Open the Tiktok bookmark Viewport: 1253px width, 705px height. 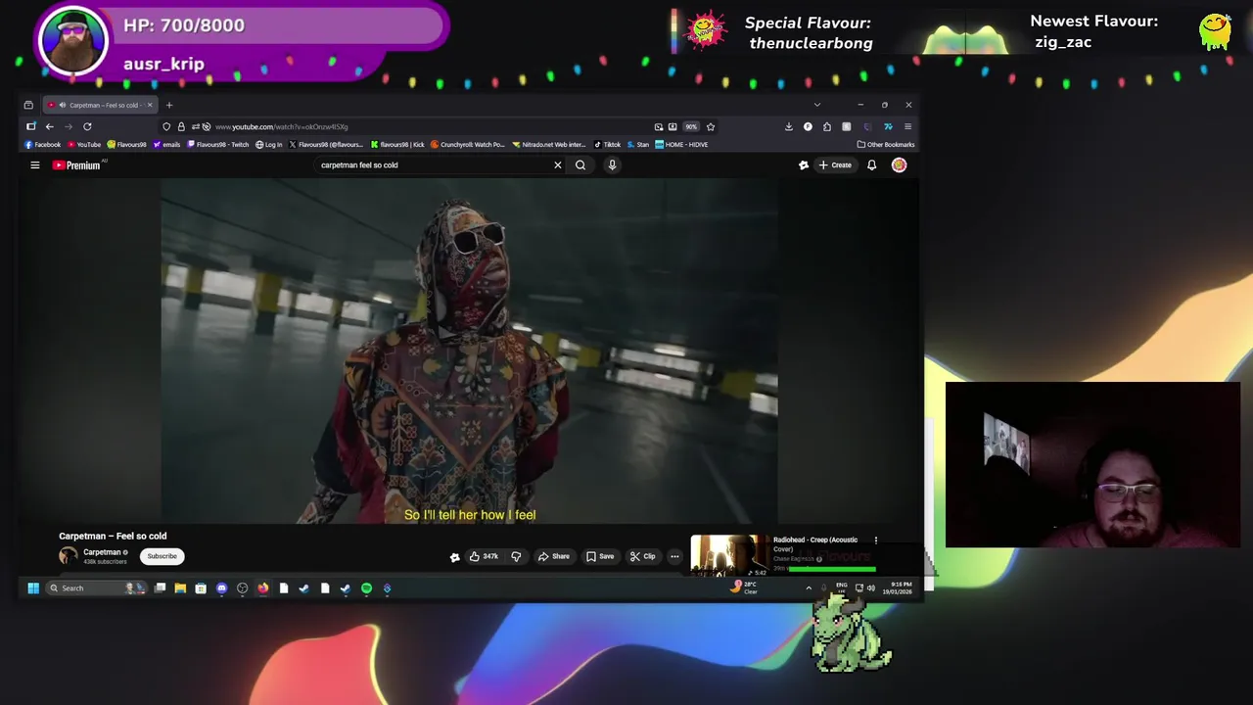tap(607, 145)
